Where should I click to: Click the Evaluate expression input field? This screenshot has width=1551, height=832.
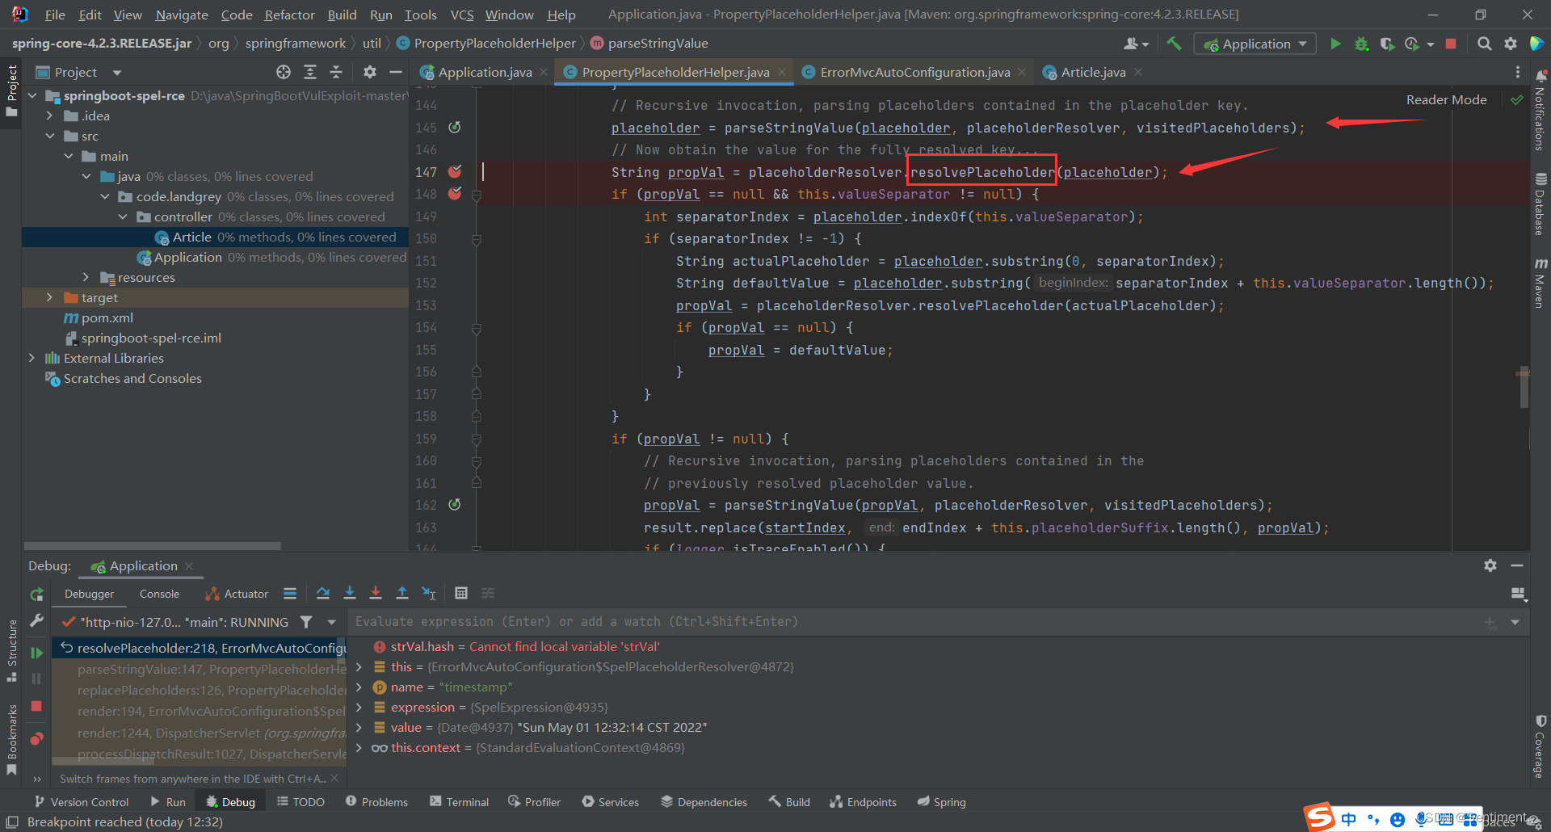pyautogui.click(x=913, y=621)
